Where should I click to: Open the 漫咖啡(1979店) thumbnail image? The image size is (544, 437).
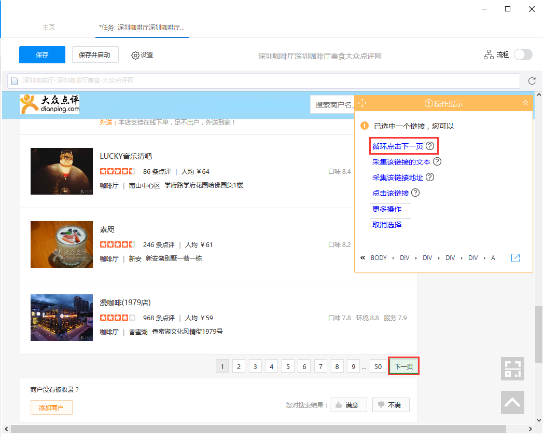click(62, 318)
